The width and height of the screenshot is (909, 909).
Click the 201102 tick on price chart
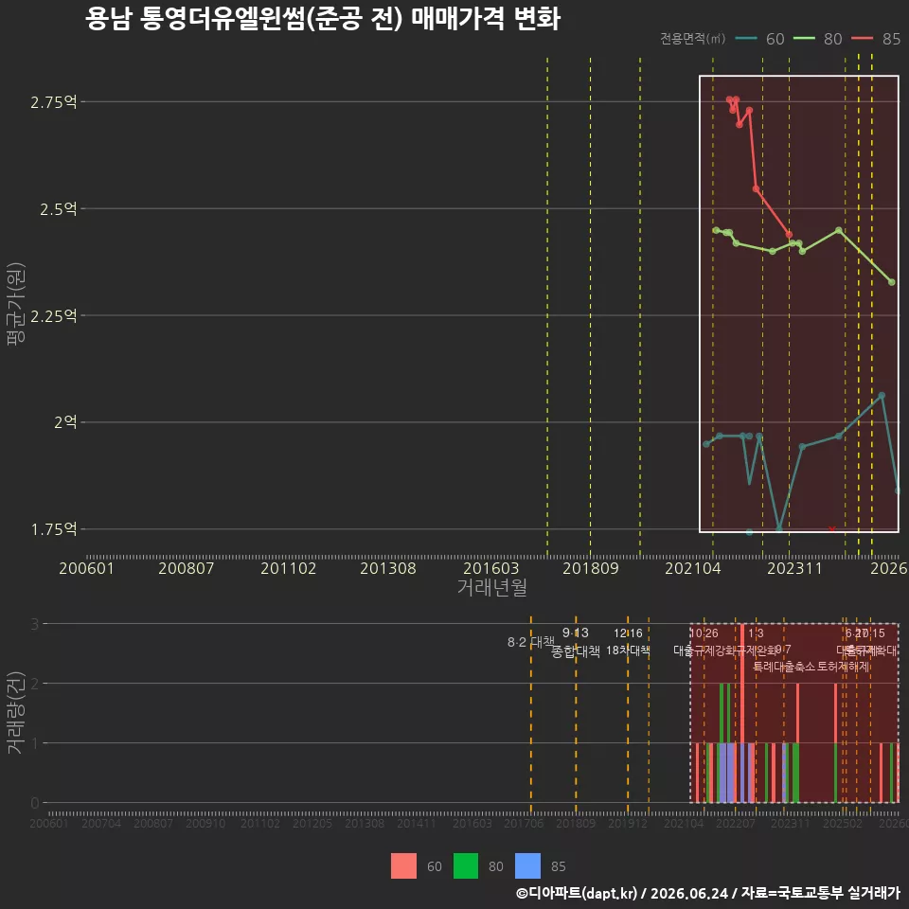[288, 568]
